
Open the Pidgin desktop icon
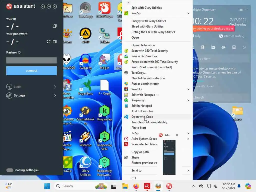(x=104, y=61)
